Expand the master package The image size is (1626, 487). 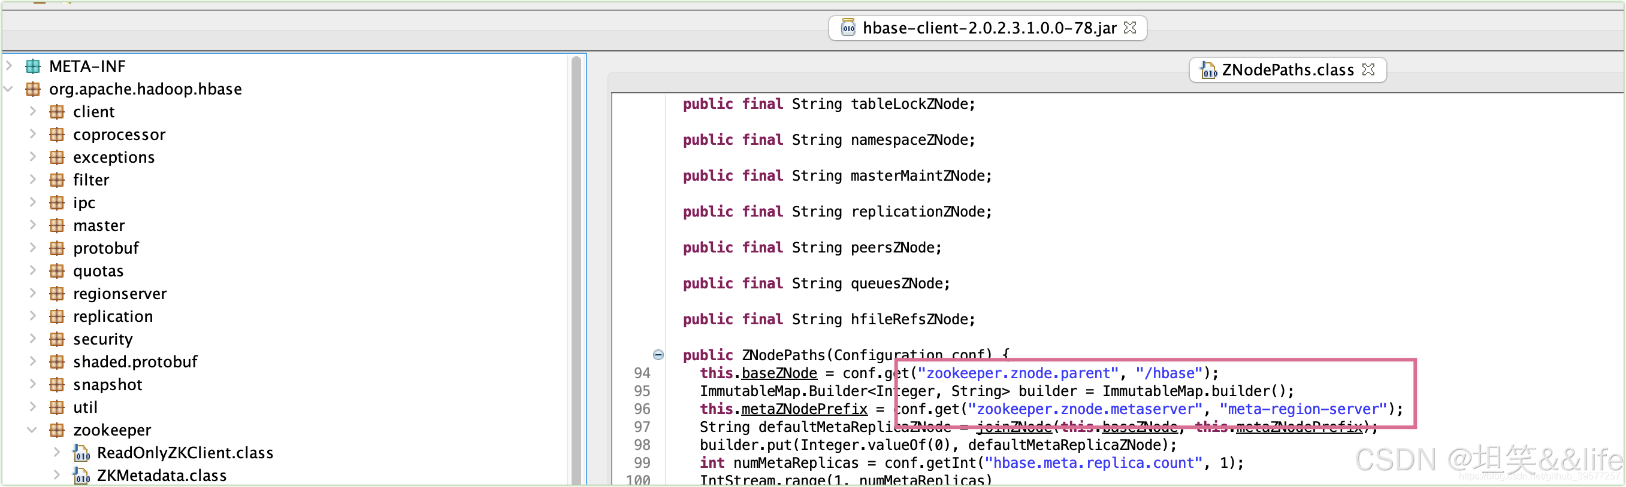[x=33, y=224]
